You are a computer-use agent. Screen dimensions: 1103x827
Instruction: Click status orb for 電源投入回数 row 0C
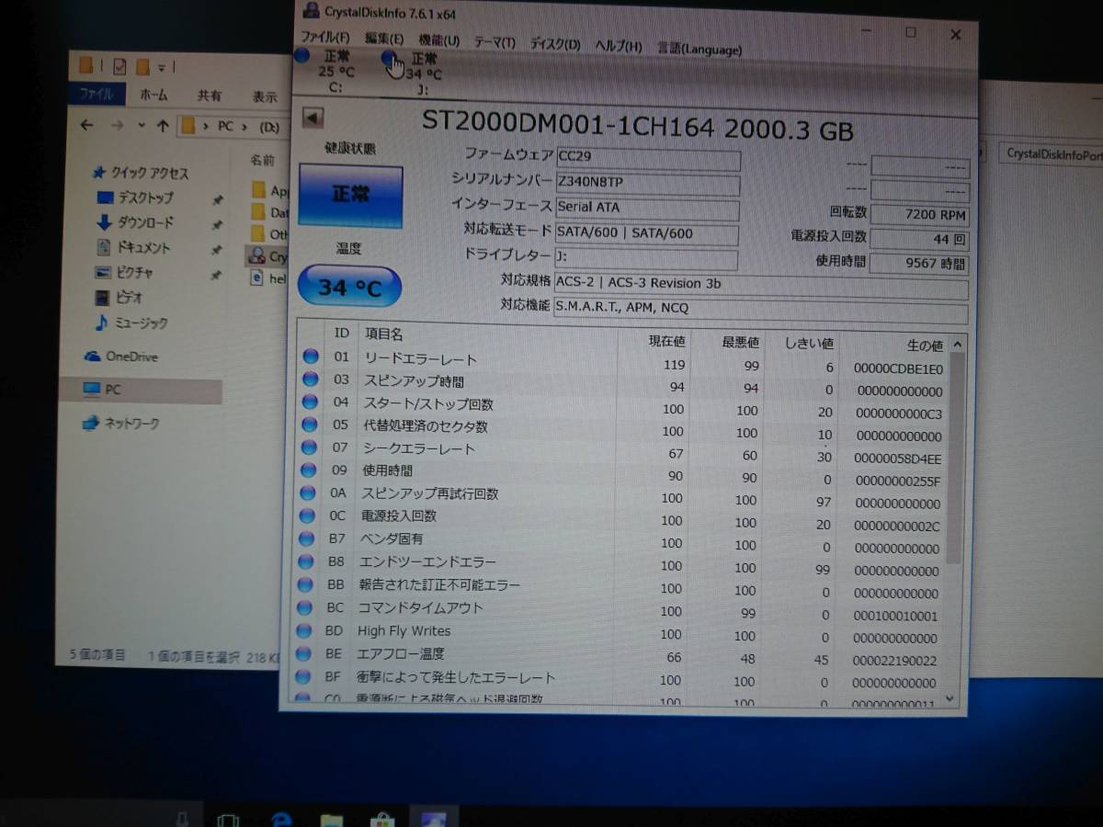307,515
